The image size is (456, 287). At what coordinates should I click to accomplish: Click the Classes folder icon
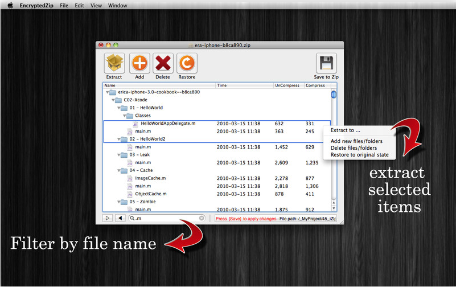pyautogui.click(x=130, y=116)
